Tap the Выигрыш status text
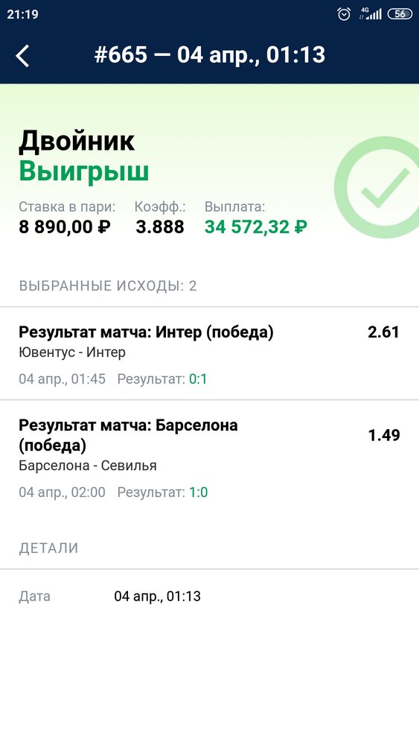The height and width of the screenshot is (745, 419). (84, 171)
